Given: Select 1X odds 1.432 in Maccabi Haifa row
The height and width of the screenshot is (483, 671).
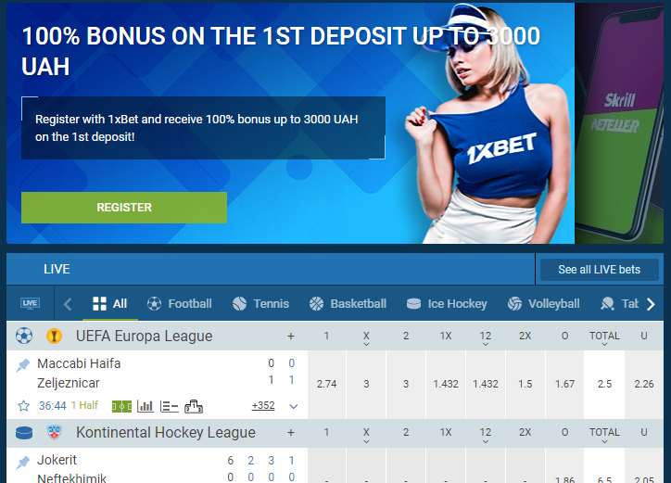Looking at the screenshot, I should coord(446,384).
